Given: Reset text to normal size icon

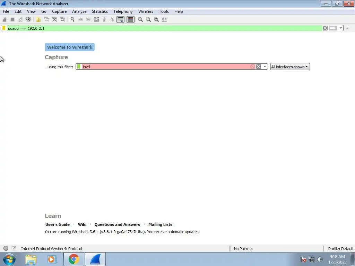Looking at the screenshot, I should (156, 19).
